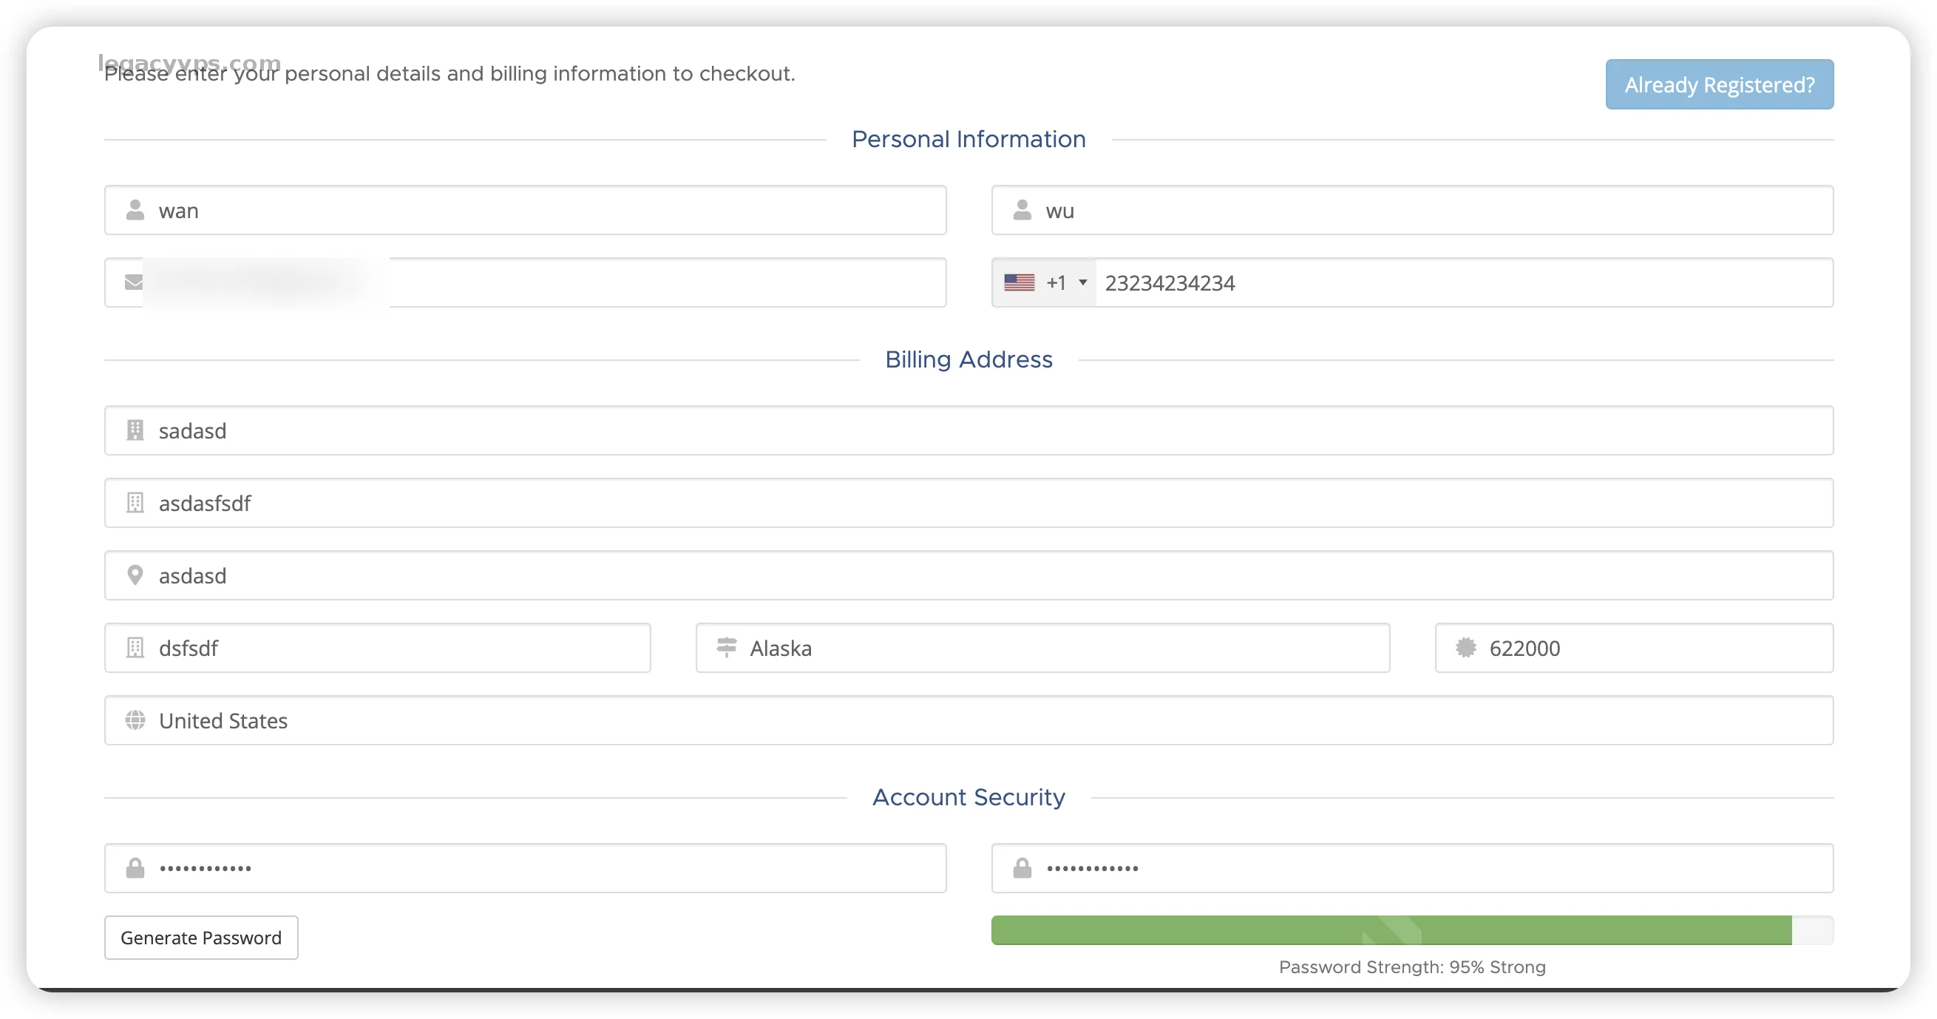Click the envelope icon in email field
Image resolution: width=1937 pixels, height=1019 pixels.
point(134,282)
